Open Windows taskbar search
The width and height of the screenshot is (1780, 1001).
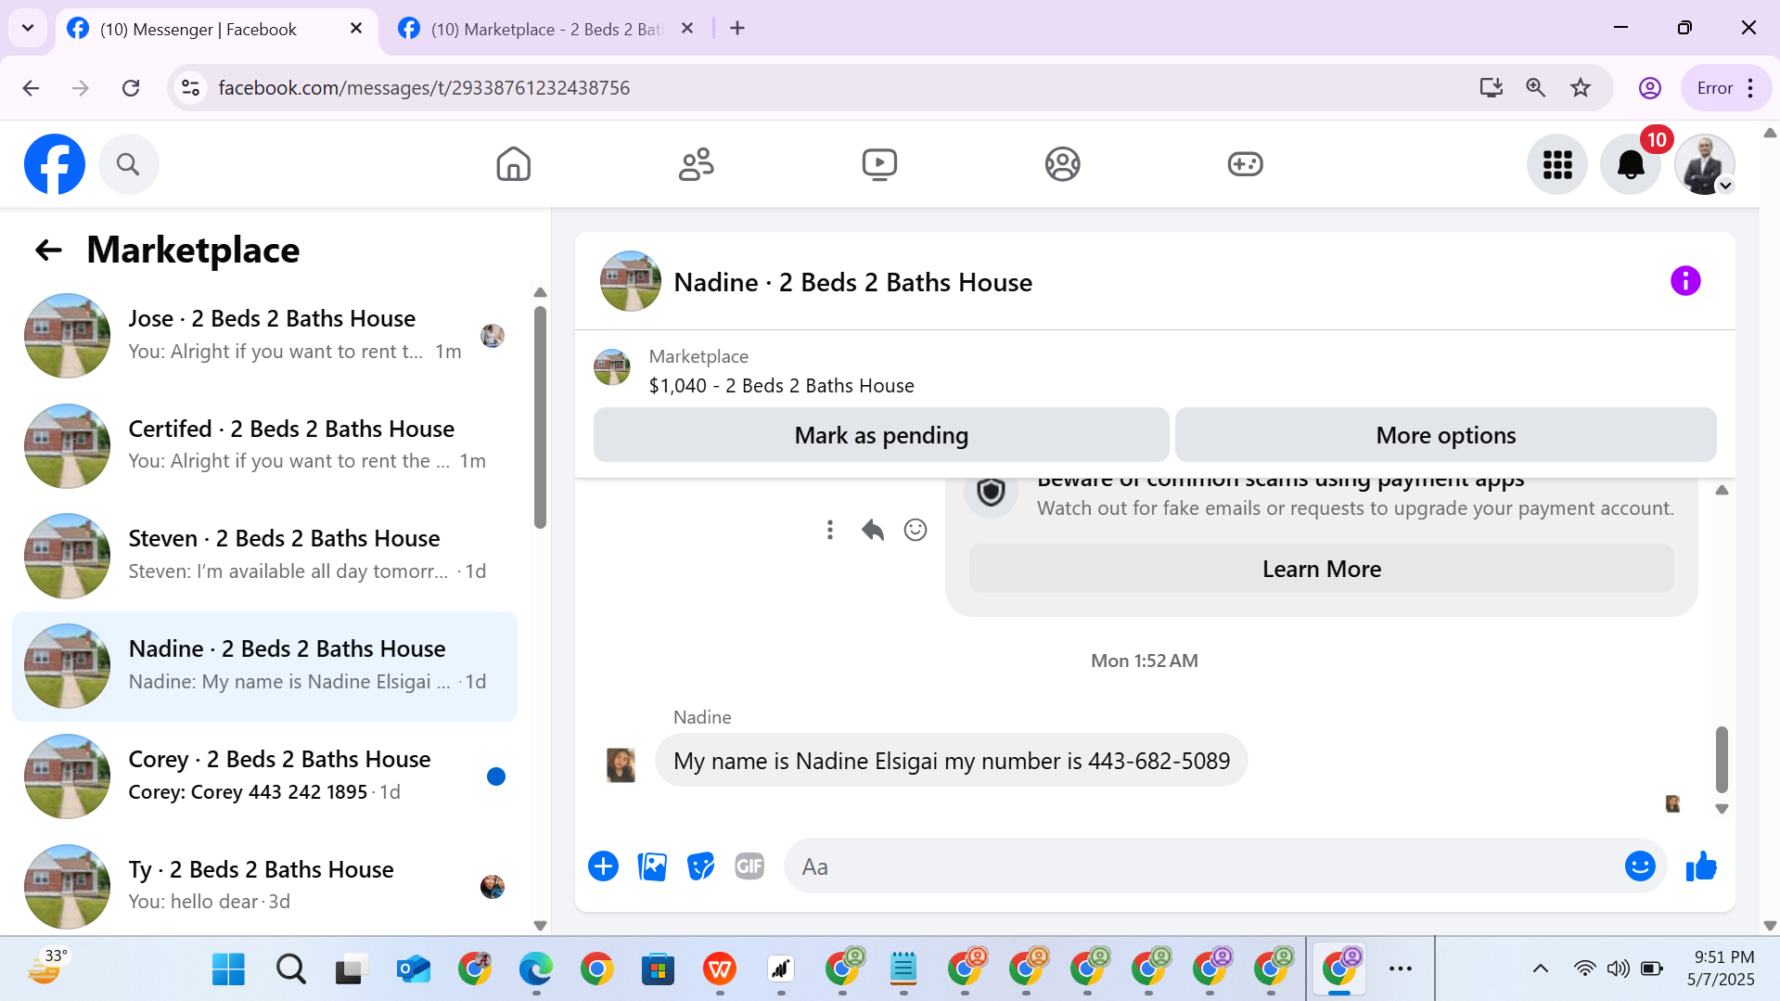coord(290,969)
